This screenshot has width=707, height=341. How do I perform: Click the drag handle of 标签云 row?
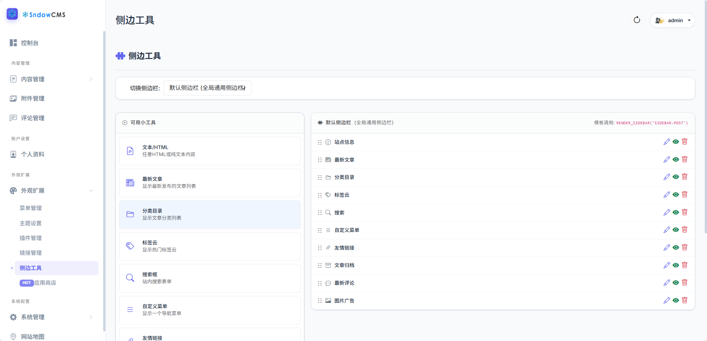pyautogui.click(x=320, y=195)
